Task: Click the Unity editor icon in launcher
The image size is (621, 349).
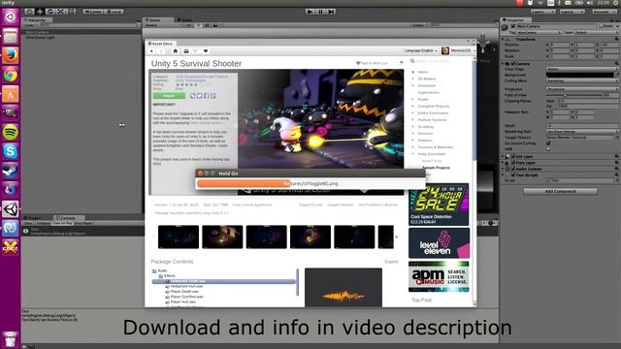Action: 11,209
